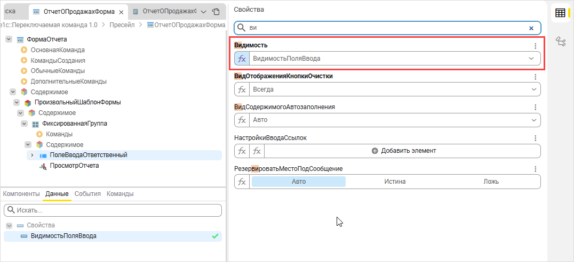Screen dimensions: 574x262
Task: Switch to the Команды tab
Action: pyautogui.click(x=120, y=194)
